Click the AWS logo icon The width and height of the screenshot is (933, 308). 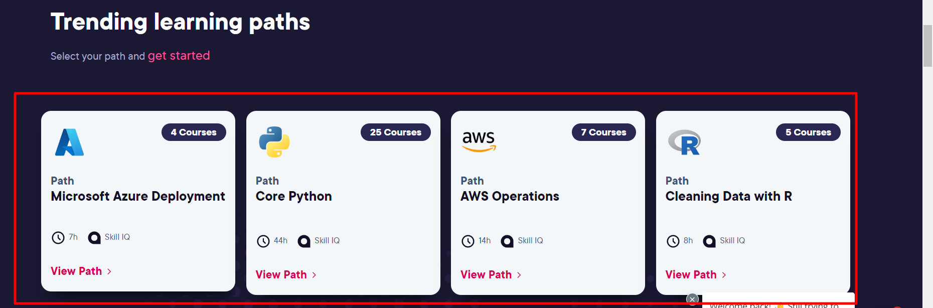479,141
